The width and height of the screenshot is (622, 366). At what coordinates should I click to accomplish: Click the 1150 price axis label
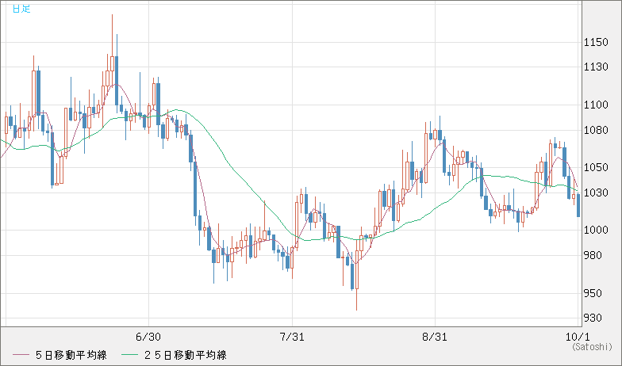[596, 41]
